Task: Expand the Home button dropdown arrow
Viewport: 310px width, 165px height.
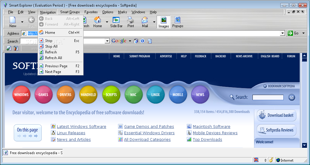Action: click(107, 22)
